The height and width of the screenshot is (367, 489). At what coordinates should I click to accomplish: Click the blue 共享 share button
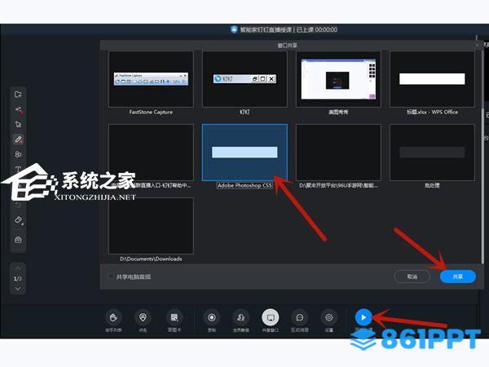(x=457, y=276)
